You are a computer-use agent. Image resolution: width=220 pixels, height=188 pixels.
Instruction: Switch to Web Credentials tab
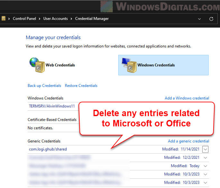[60, 65]
